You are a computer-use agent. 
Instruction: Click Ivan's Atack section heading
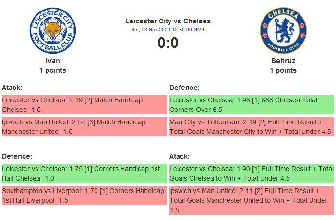coord(12,88)
